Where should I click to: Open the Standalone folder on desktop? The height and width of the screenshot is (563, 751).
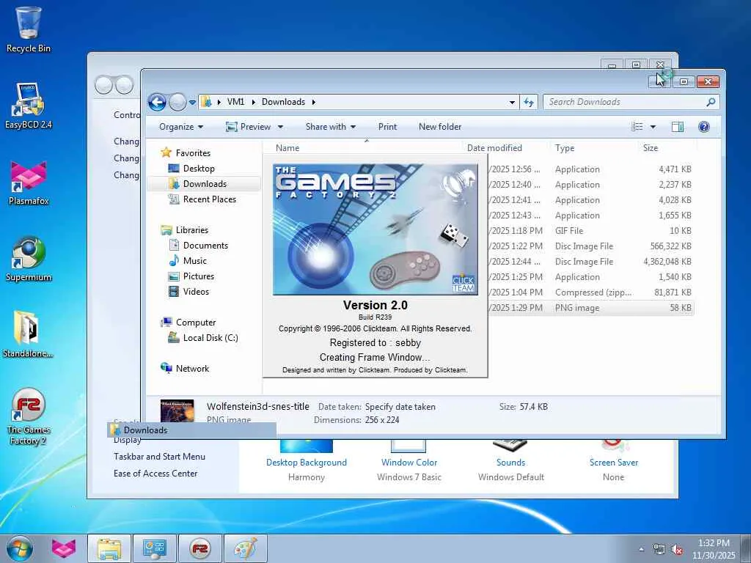click(27, 334)
